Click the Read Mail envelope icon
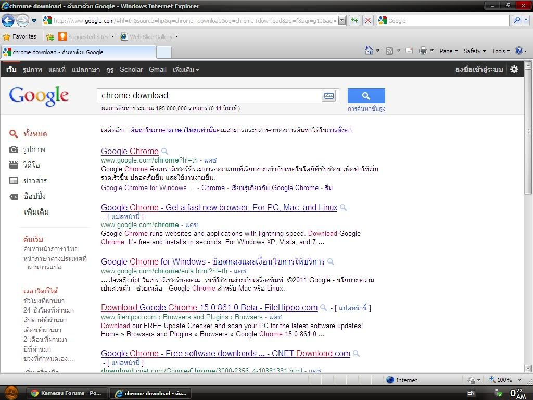The height and width of the screenshot is (400, 533). click(x=409, y=51)
